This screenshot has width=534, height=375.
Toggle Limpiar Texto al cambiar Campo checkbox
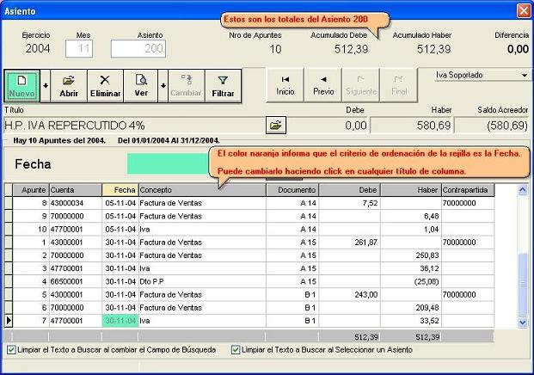click(x=11, y=350)
